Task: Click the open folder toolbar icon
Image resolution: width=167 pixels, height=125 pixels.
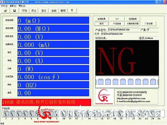Action: pos(5,11)
